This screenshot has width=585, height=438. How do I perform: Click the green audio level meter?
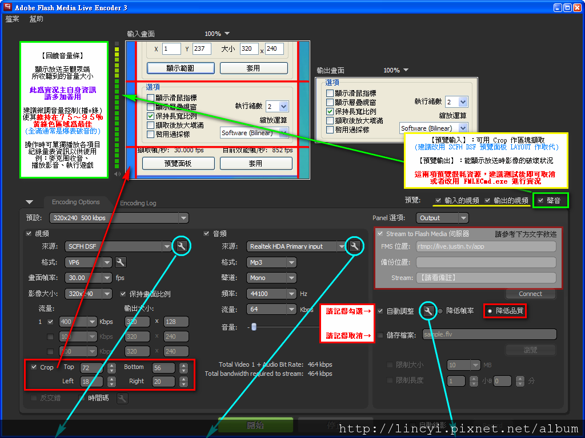tap(117, 106)
